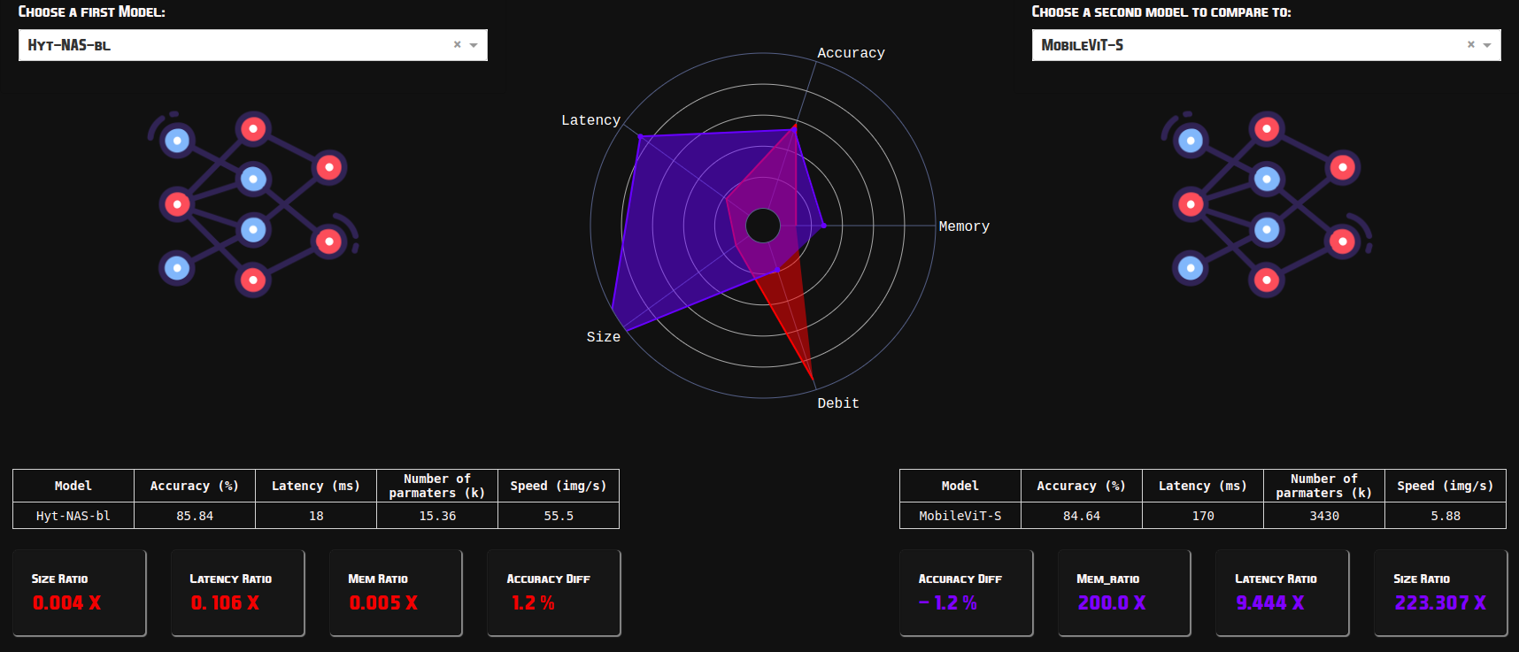1519x652 pixels.
Task: Select the Size Ratio 223.307 X card
Action: click(x=1439, y=593)
